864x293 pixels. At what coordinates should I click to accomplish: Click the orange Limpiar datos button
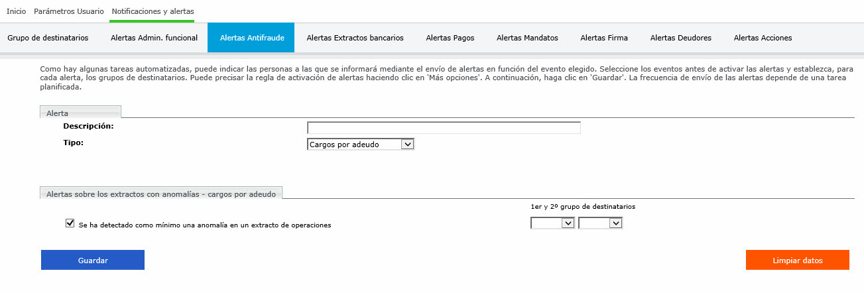pyautogui.click(x=797, y=261)
